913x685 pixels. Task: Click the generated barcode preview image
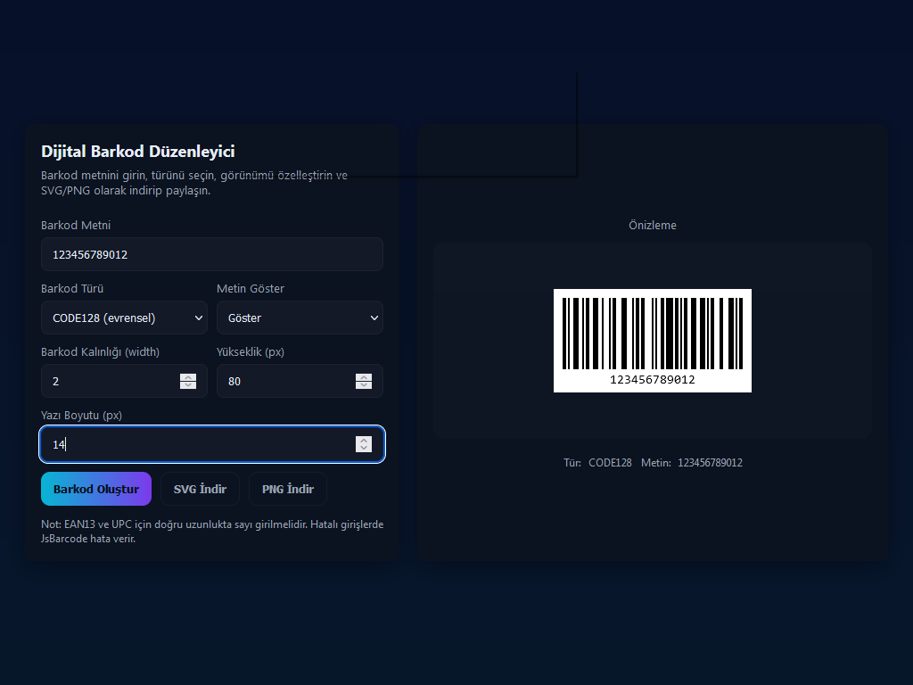tap(652, 340)
